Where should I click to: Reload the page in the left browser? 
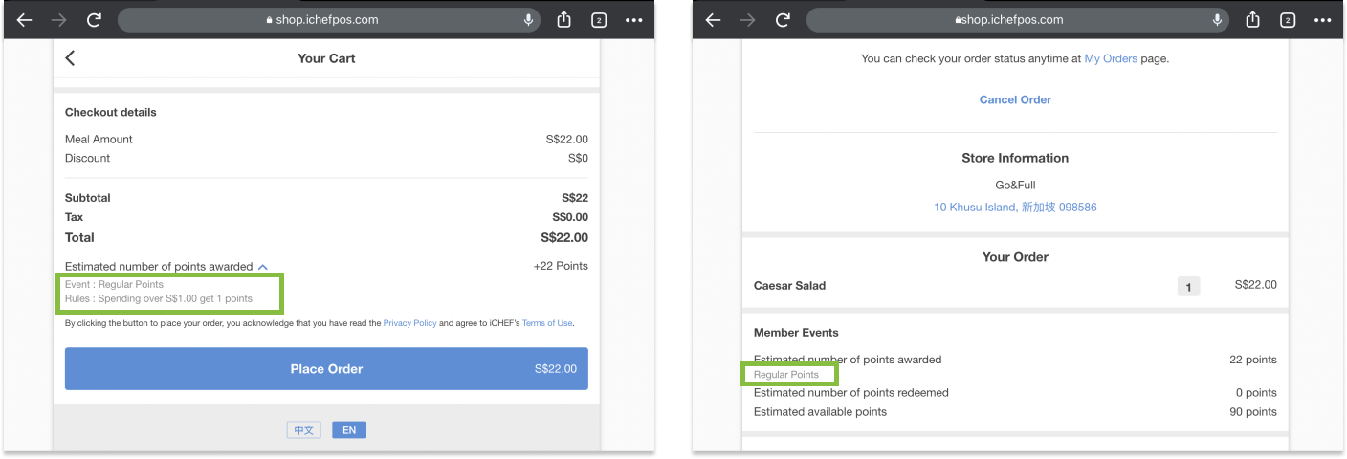[94, 20]
